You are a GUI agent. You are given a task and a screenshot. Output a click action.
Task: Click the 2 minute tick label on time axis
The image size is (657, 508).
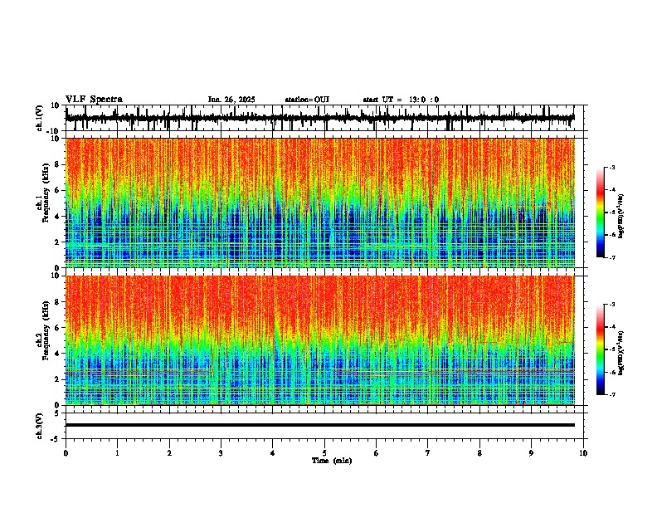pyautogui.click(x=169, y=453)
